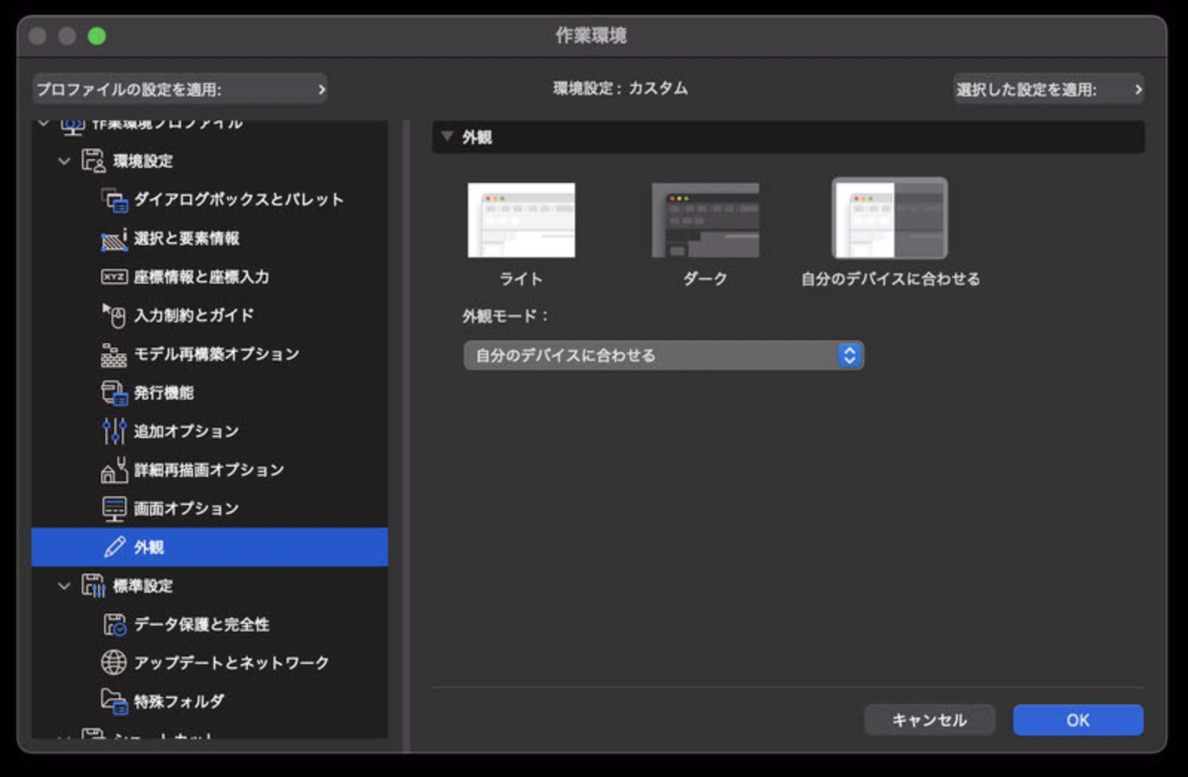Click the 標準設定 tree label
This screenshot has height=777, width=1188.
pyautogui.click(x=143, y=586)
